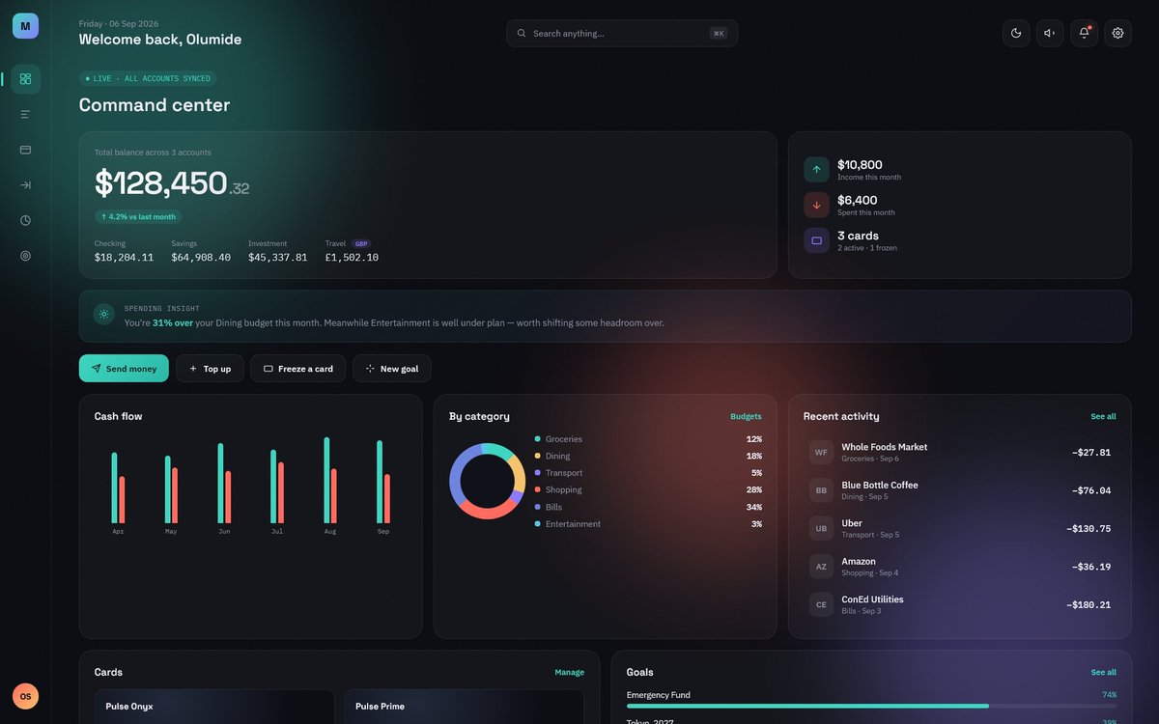Click the Sep bars in Cash flow
The width and height of the screenshot is (1159, 724).
pyautogui.click(x=383, y=482)
